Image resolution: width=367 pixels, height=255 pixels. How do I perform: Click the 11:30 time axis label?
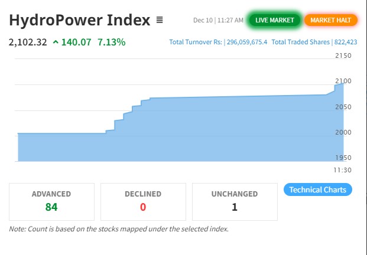(x=343, y=169)
